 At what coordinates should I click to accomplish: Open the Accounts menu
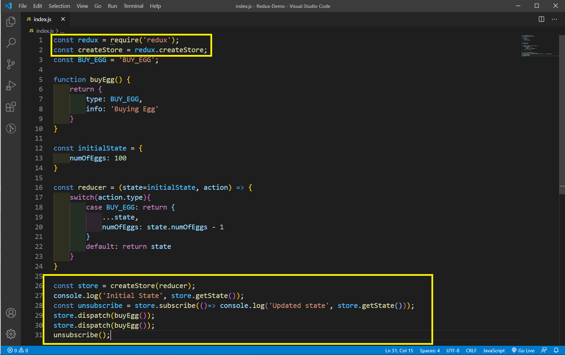[x=11, y=313]
